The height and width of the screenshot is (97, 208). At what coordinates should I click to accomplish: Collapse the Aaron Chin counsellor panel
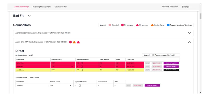tap(189, 42)
